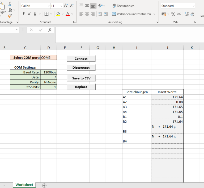204x188 pixels.
Task: Apply percent style number format
Action: (173, 14)
